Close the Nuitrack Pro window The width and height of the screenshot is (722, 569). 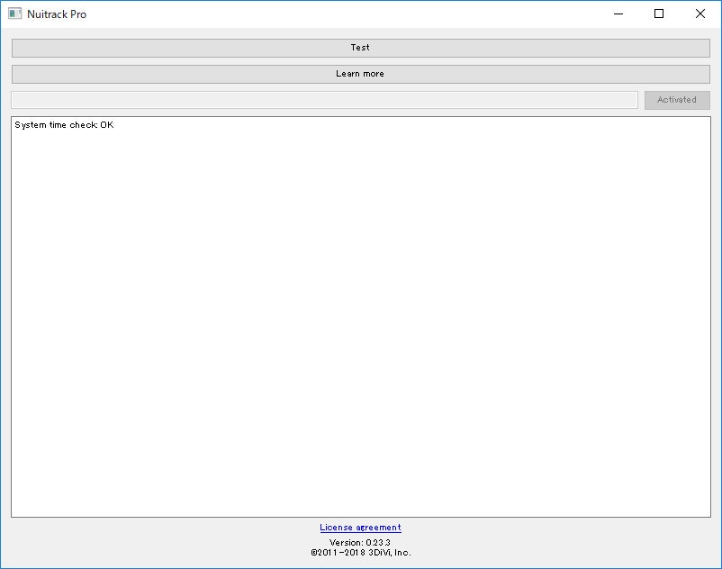click(699, 14)
